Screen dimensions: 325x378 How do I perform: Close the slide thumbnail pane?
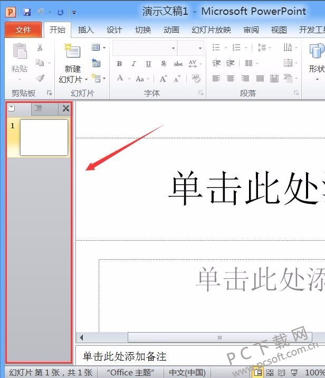[x=66, y=108]
